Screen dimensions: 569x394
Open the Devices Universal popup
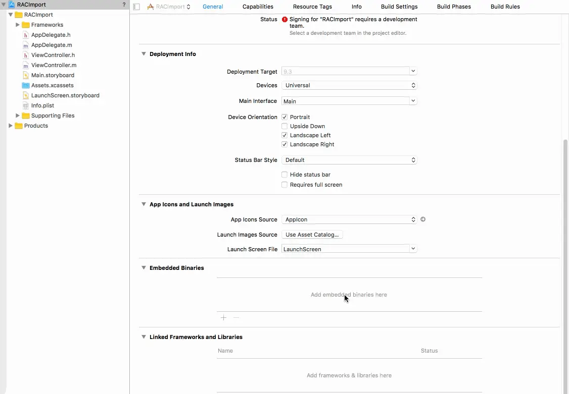(x=349, y=85)
